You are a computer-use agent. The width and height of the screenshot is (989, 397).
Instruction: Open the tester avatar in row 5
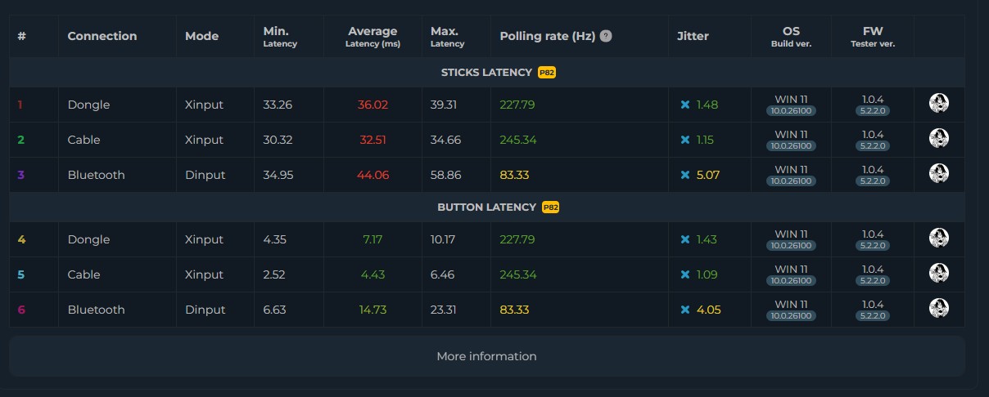coord(939,273)
